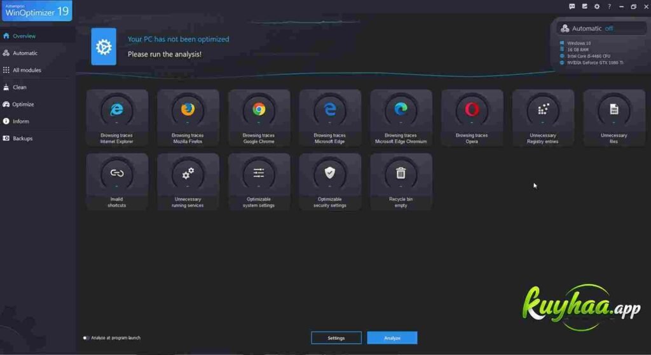The image size is (651, 355).
Task: Toggle Analyze at program launch switch
Action: (x=86, y=338)
